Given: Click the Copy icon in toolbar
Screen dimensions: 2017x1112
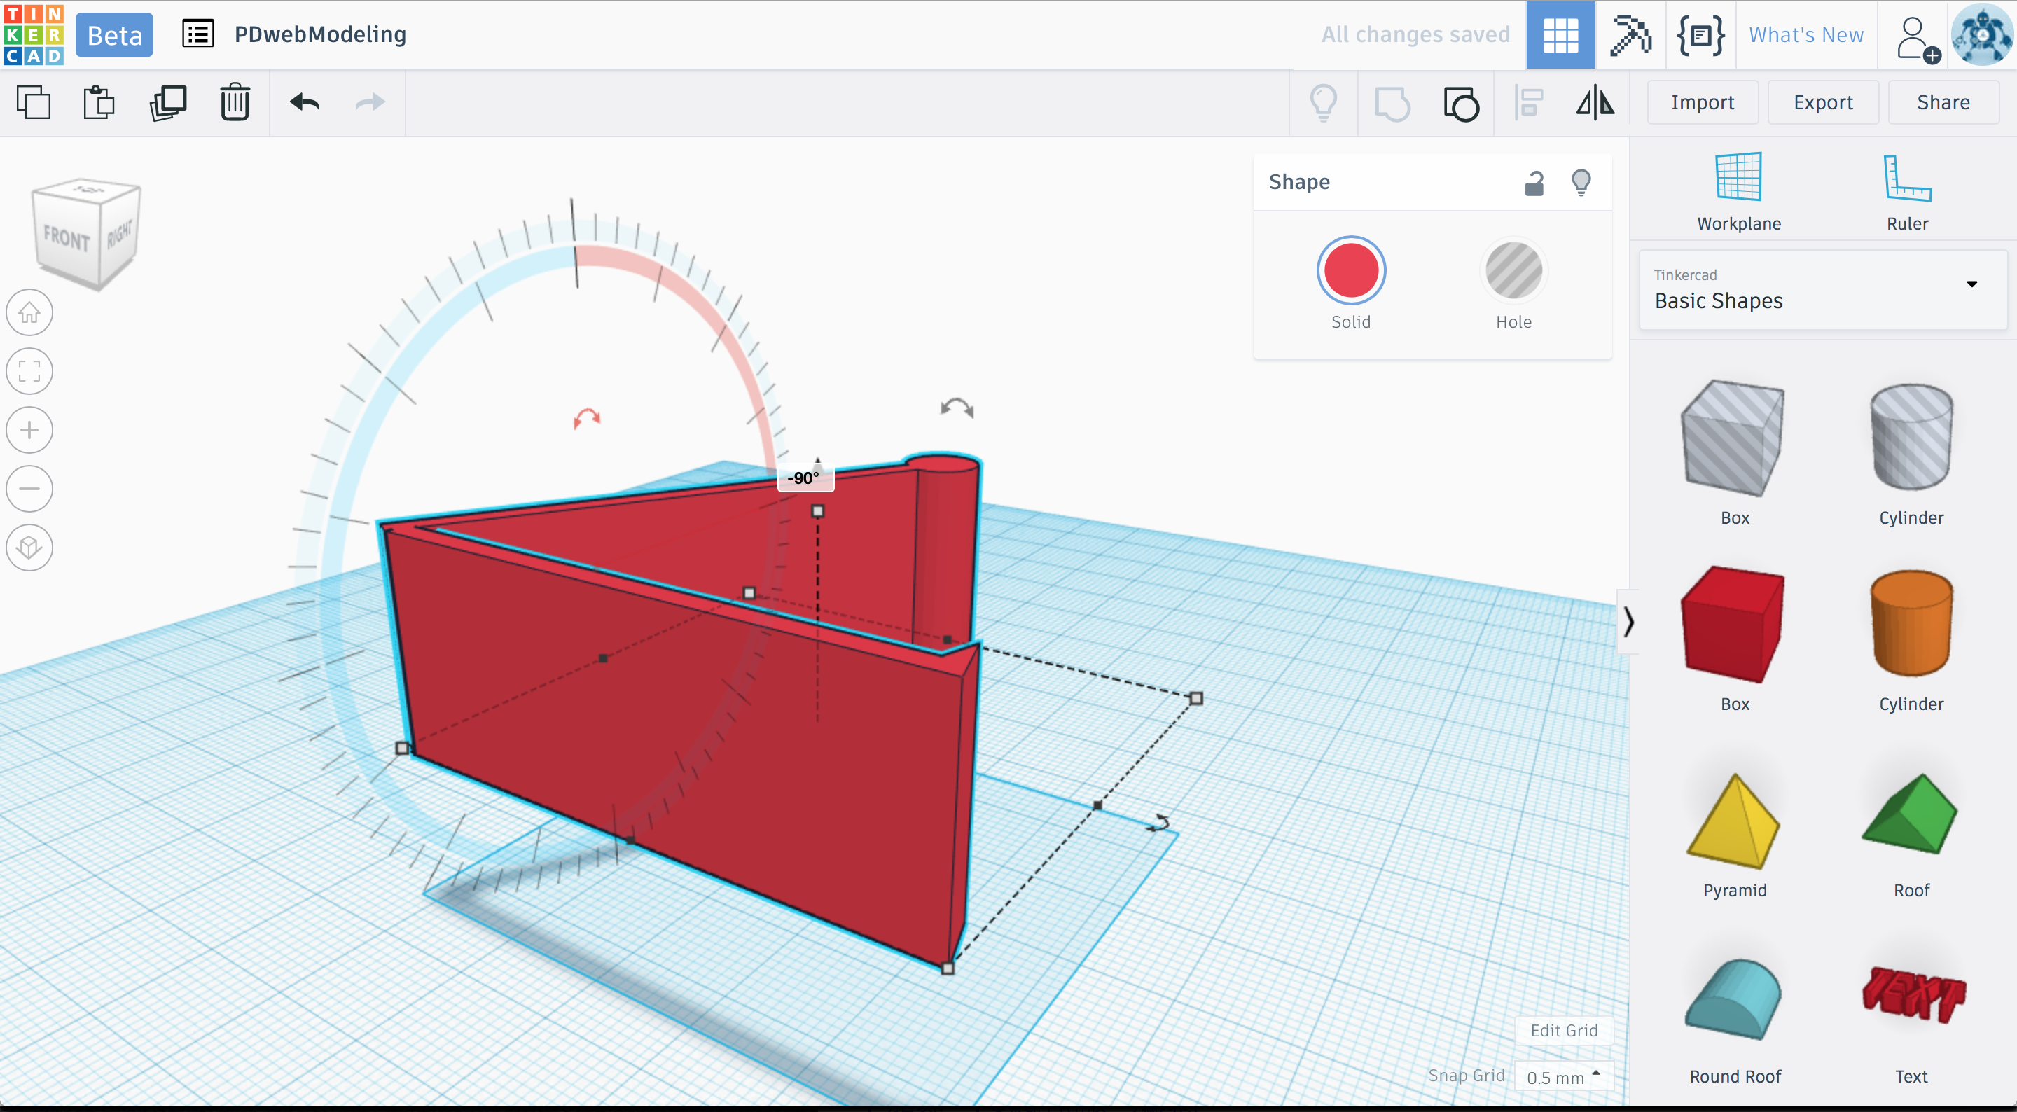Looking at the screenshot, I should 33,102.
